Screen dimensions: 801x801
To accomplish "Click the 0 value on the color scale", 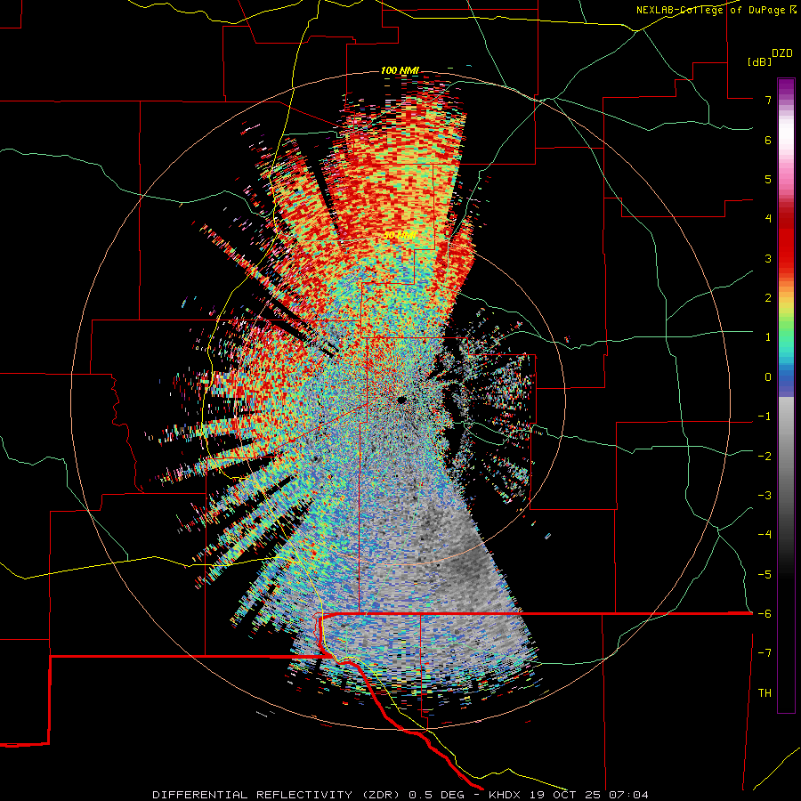I will (768, 377).
